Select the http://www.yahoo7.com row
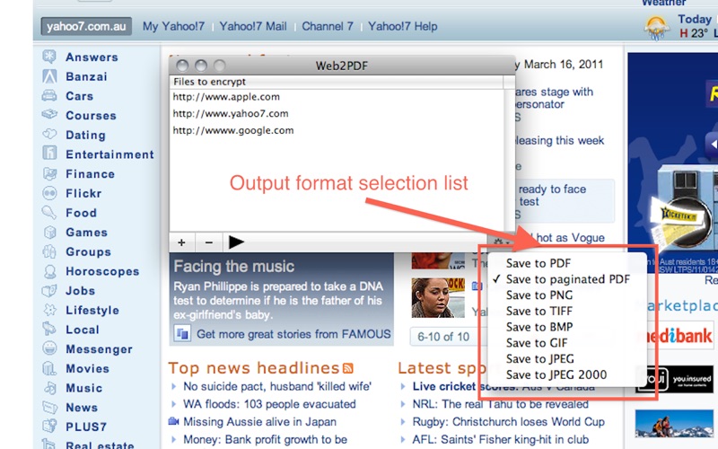718x449 pixels. point(336,114)
